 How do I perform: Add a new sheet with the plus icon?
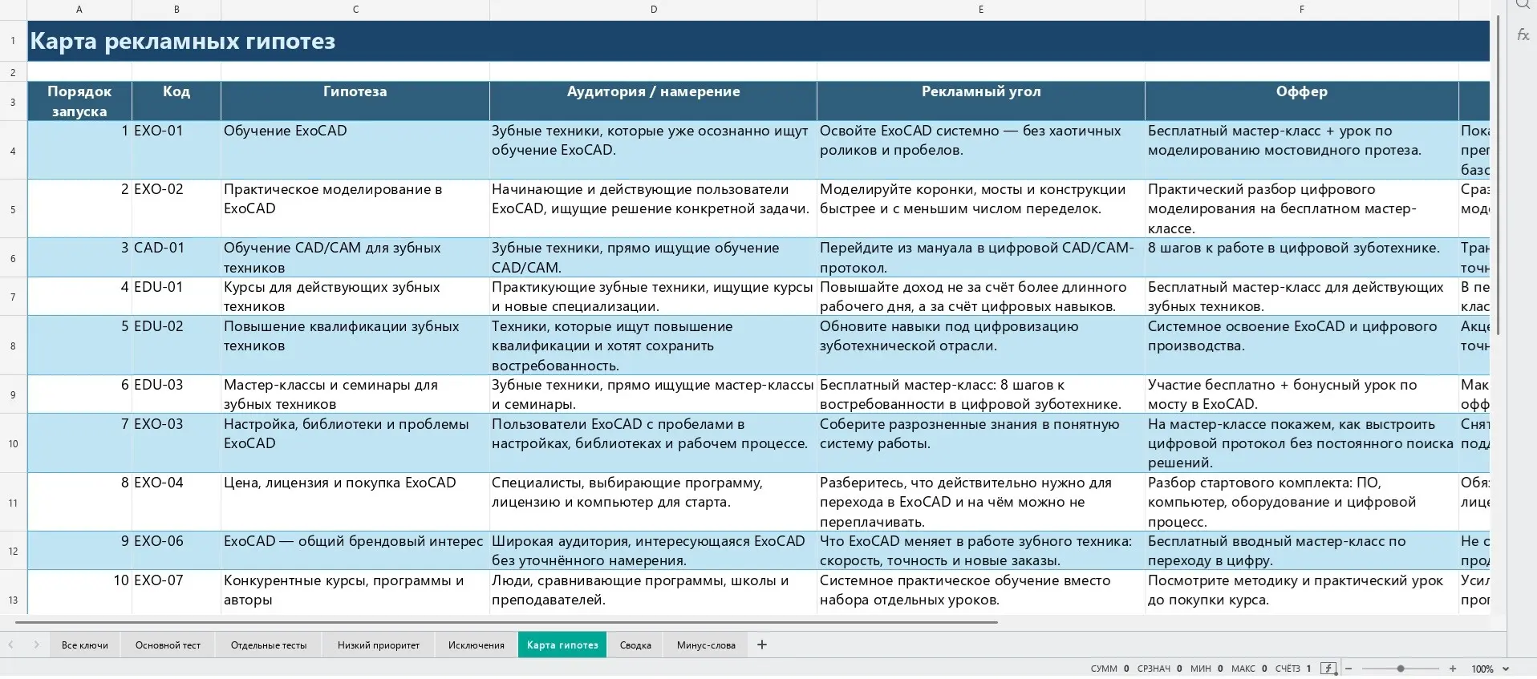pos(762,645)
